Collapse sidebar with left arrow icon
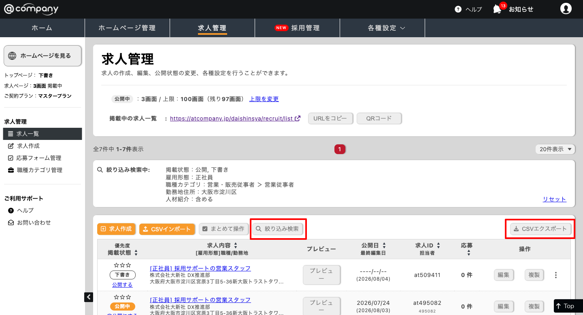Screen dimensions: 583x315 coord(89,297)
